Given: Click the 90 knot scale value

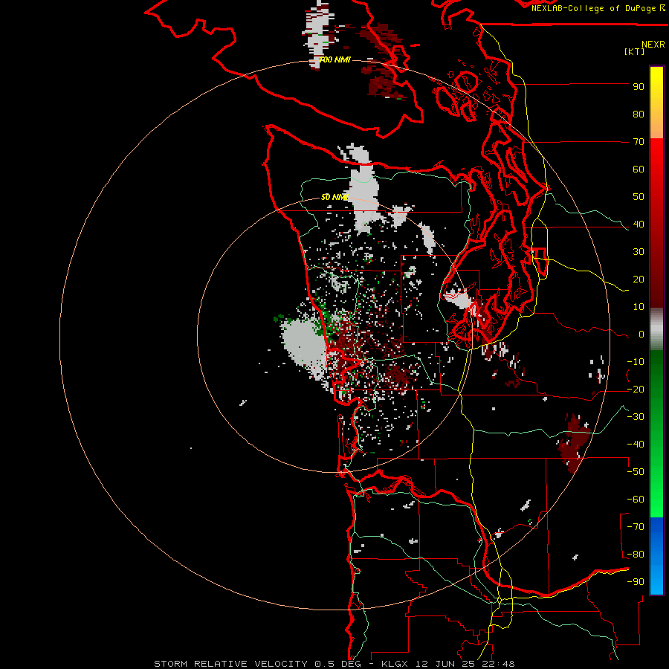Looking at the screenshot, I should pyautogui.click(x=639, y=87).
